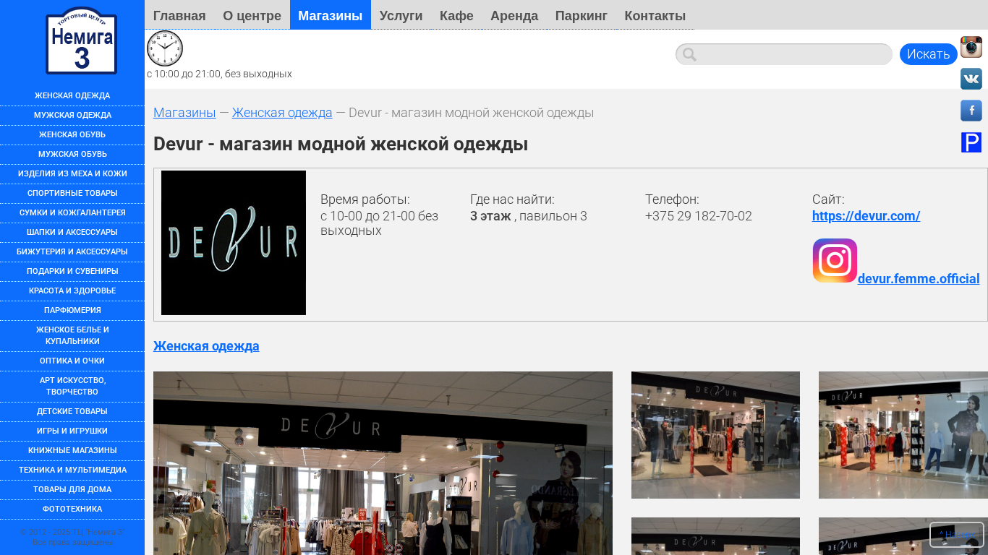Open the middle Devur storefront thumbnail
Image resolution: width=988 pixels, height=555 pixels.
point(715,435)
